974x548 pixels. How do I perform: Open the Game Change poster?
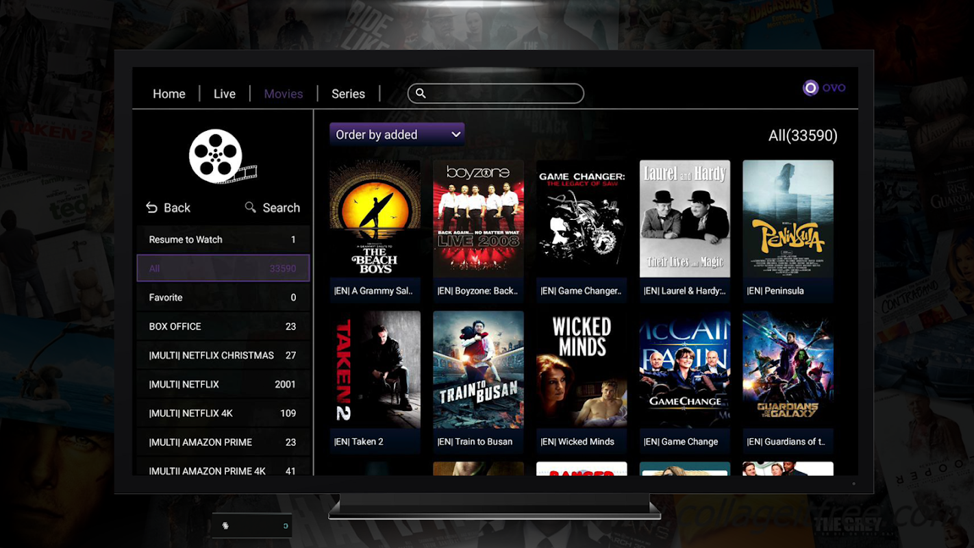click(x=685, y=370)
